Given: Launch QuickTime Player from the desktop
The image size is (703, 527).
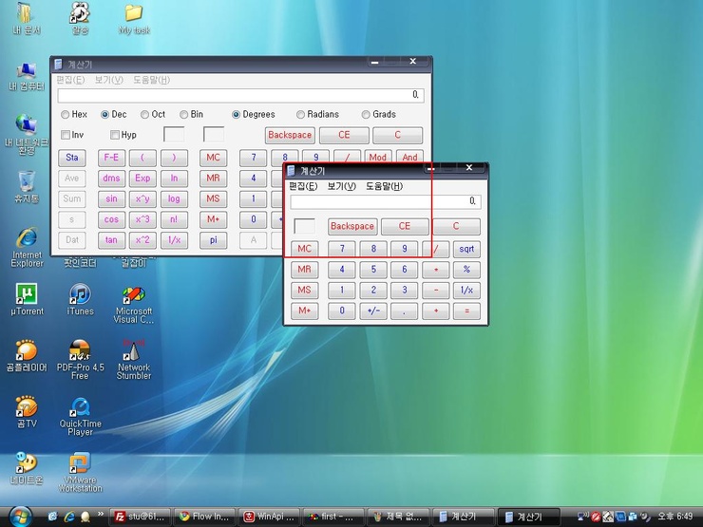Looking at the screenshot, I should click(x=81, y=408).
